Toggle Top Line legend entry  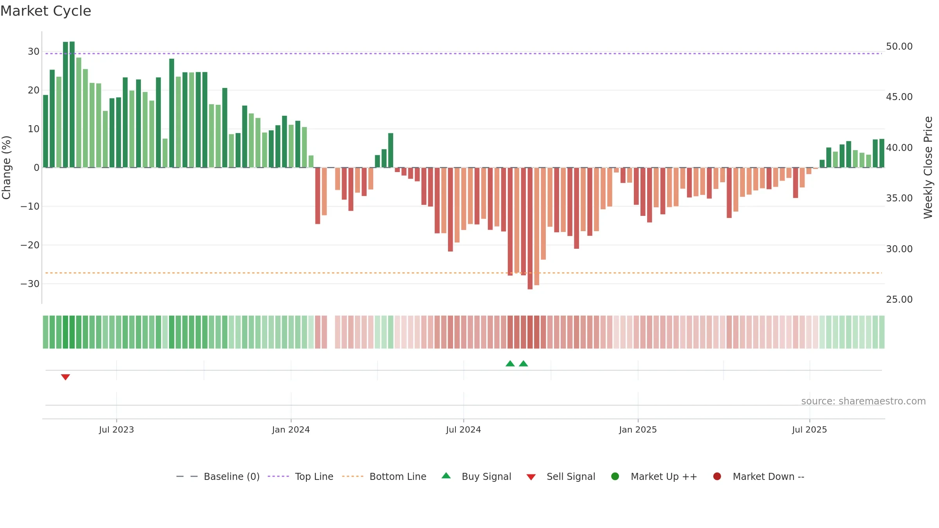point(300,476)
